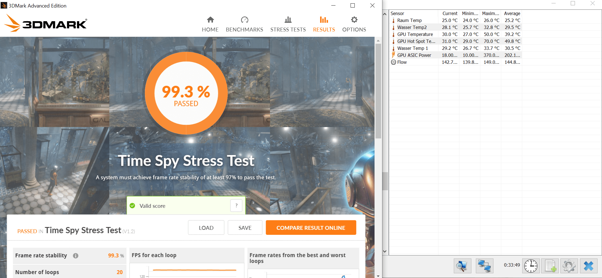Click the log file with plus icon
Screen dimensions: 602x278
pos(550,266)
